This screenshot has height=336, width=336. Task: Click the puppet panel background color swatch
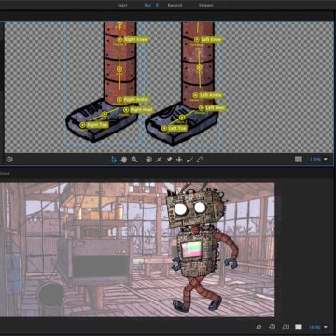pos(299,160)
